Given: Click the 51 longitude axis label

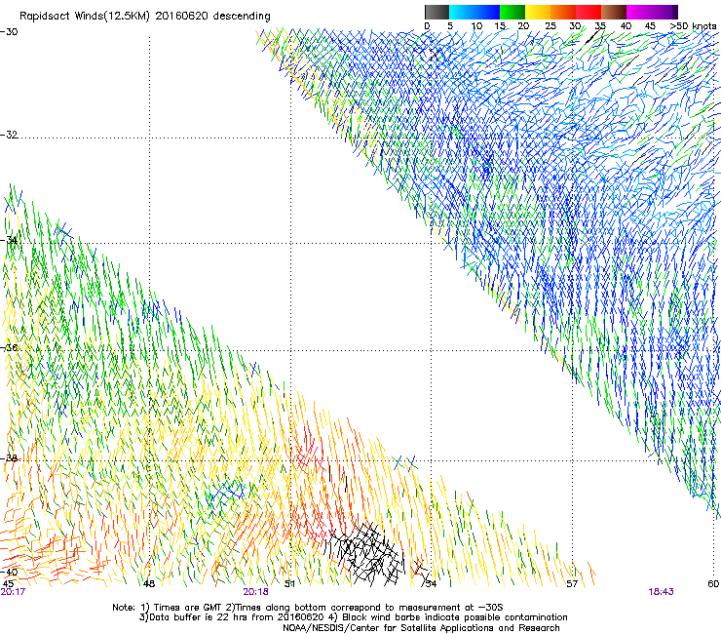Looking at the screenshot, I should pos(289,583).
